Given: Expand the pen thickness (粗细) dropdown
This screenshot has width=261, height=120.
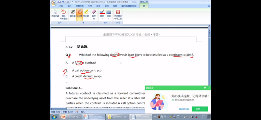Looking at the screenshot, I should click(109, 15).
